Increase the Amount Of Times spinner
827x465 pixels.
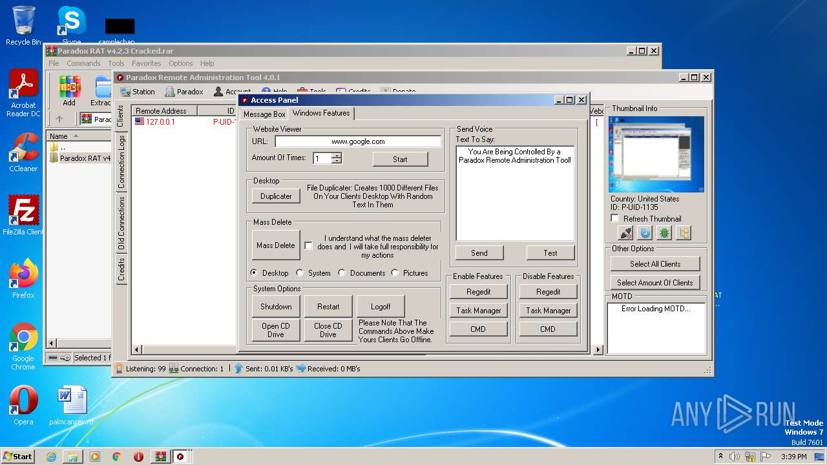336,156
